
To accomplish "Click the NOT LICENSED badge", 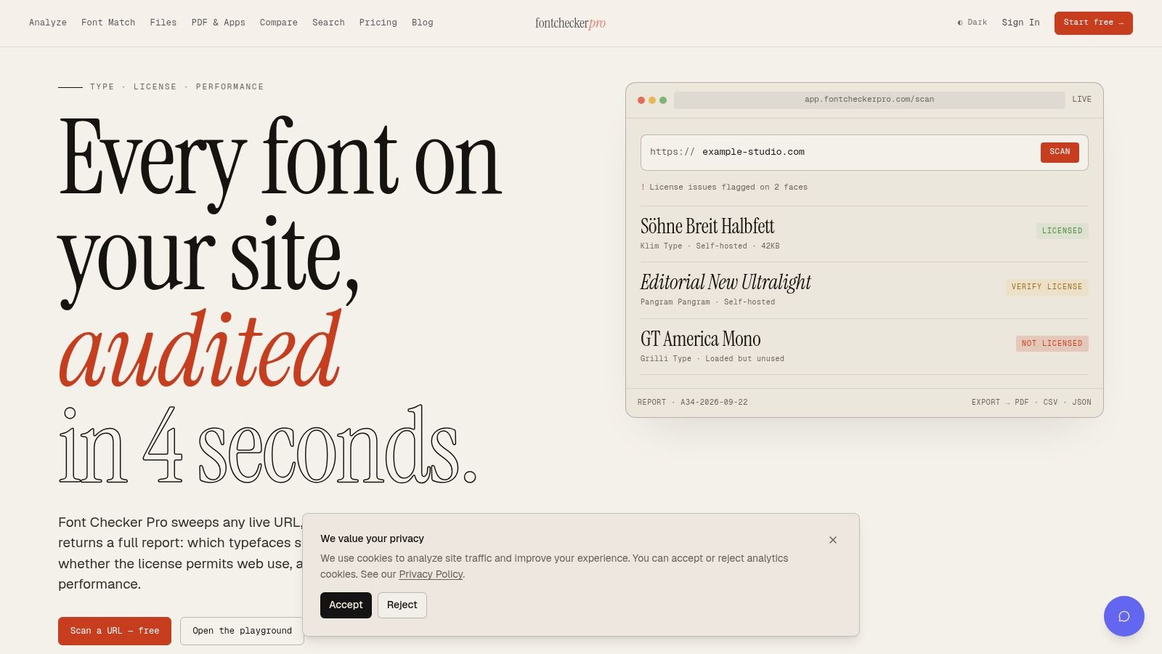I will click(x=1052, y=343).
